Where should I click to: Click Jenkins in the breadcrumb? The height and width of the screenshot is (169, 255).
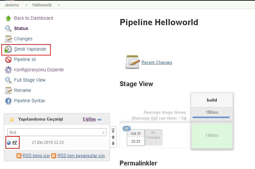click(12, 5)
